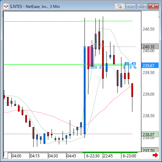Click the 04:15 time axis label

(35, 156)
